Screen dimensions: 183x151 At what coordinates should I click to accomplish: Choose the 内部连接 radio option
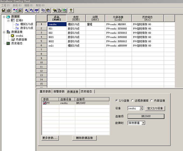pos(152,101)
